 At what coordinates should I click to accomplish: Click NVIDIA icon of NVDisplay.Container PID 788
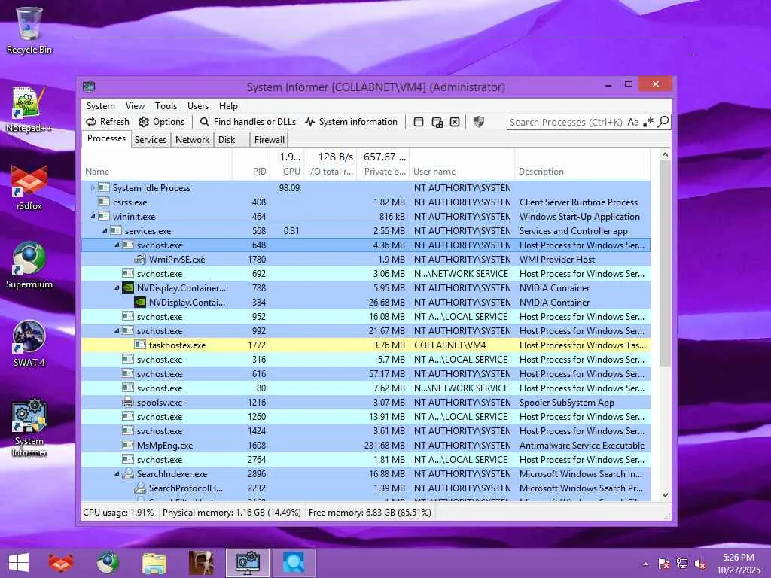(x=128, y=288)
